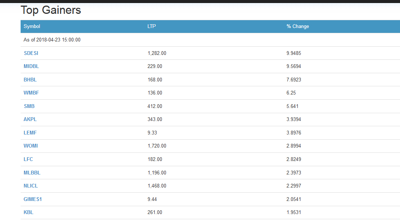Click LEMF's LTP value 9.33
The height and width of the screenshot is (223, 400).
tap(152, 133)
